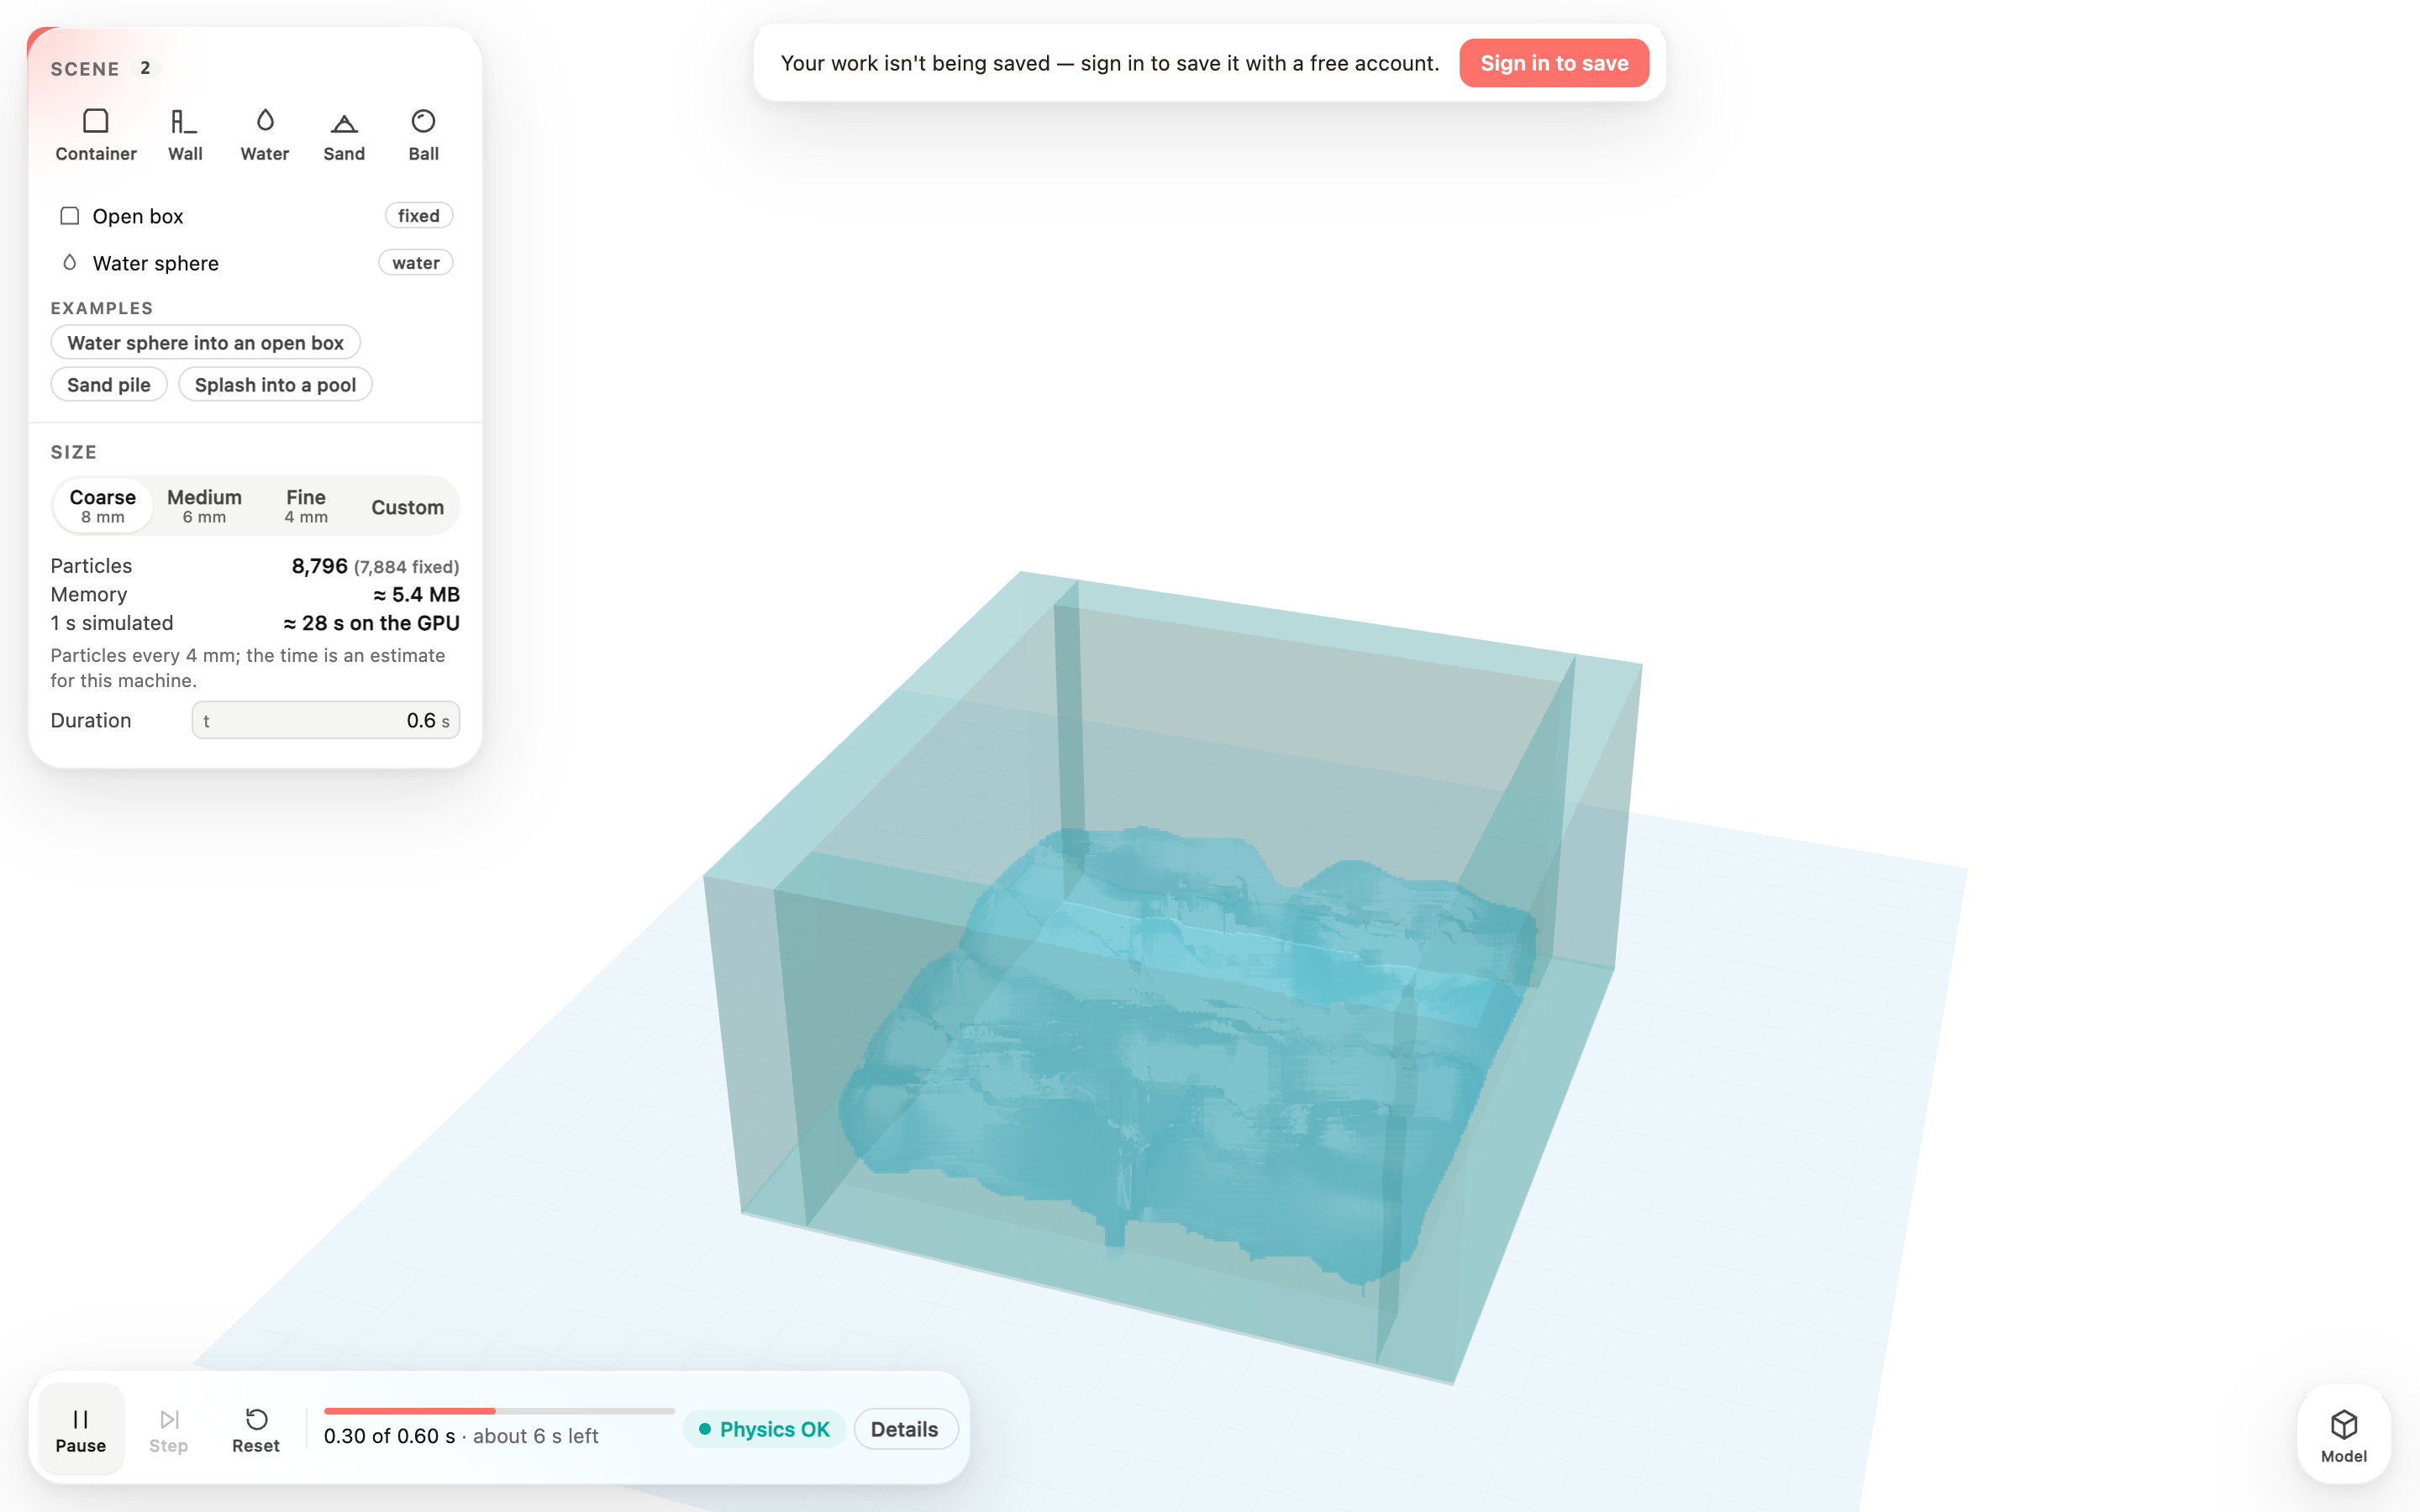
Task: Open the Model view button
Action: [2344, 1434]
